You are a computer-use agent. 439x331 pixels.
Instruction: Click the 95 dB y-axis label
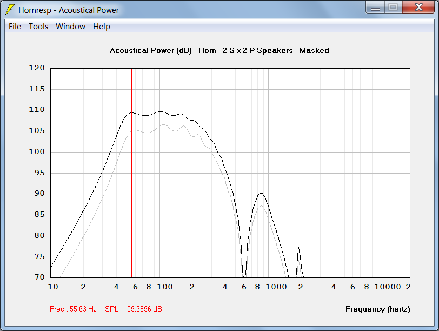point(39,173)
